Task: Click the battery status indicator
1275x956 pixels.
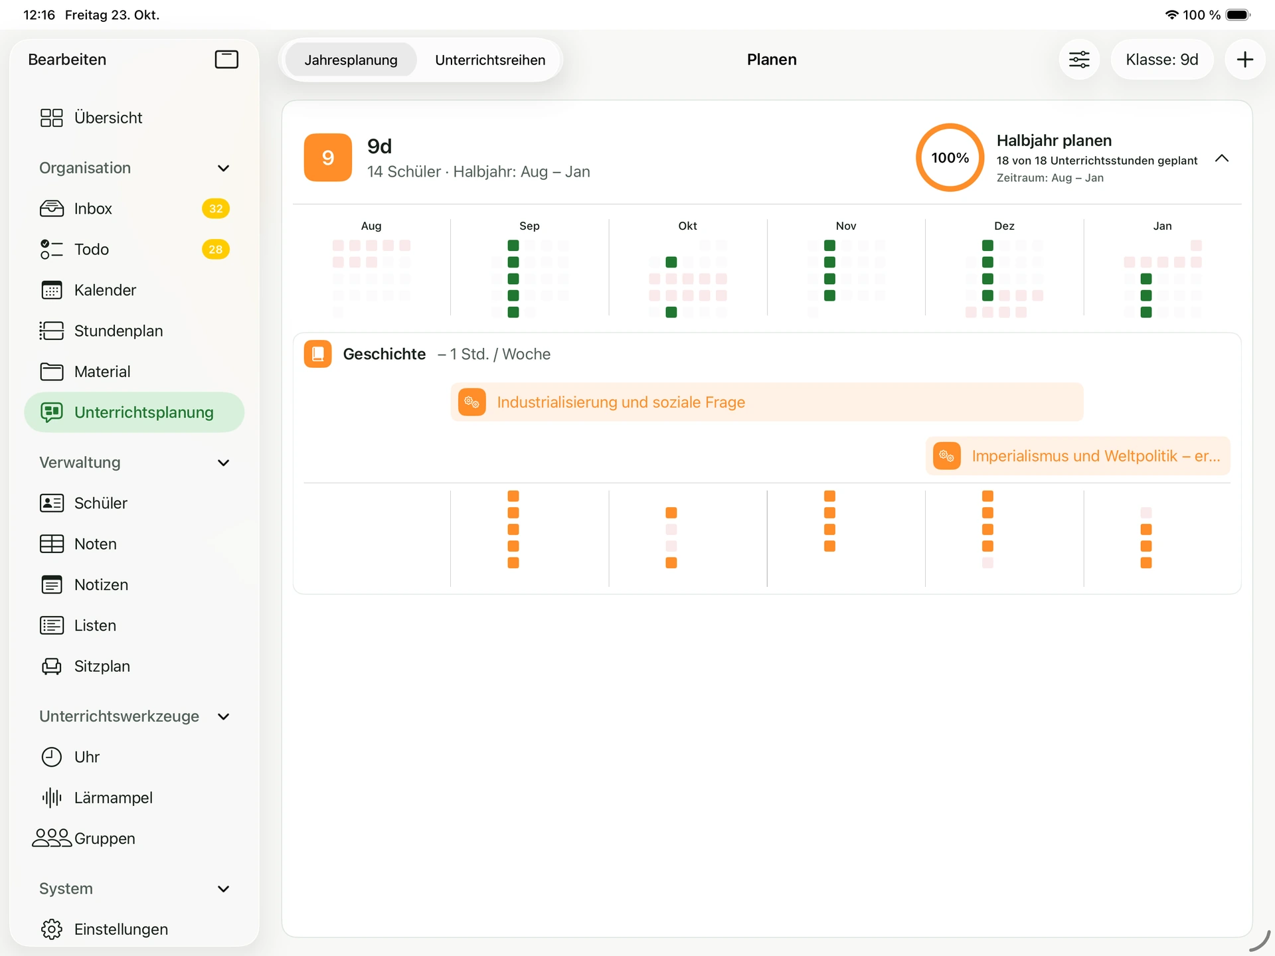Action: point(1238,15)
